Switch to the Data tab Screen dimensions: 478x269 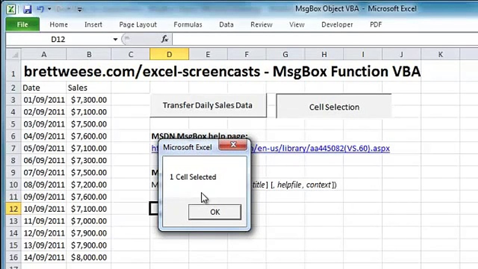click(x=226, y=25)
